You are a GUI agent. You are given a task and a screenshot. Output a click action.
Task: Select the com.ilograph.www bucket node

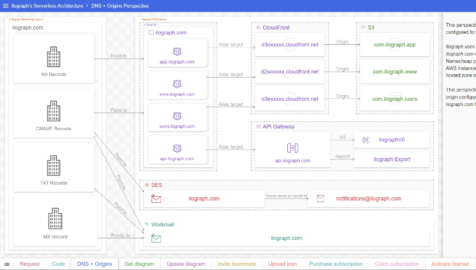coord(394,72)
